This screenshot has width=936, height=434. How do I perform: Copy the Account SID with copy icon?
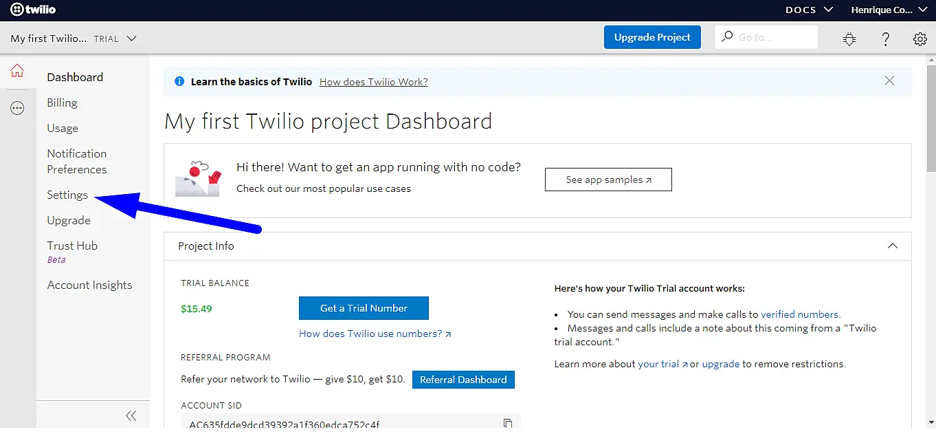[x=508, y=424]
